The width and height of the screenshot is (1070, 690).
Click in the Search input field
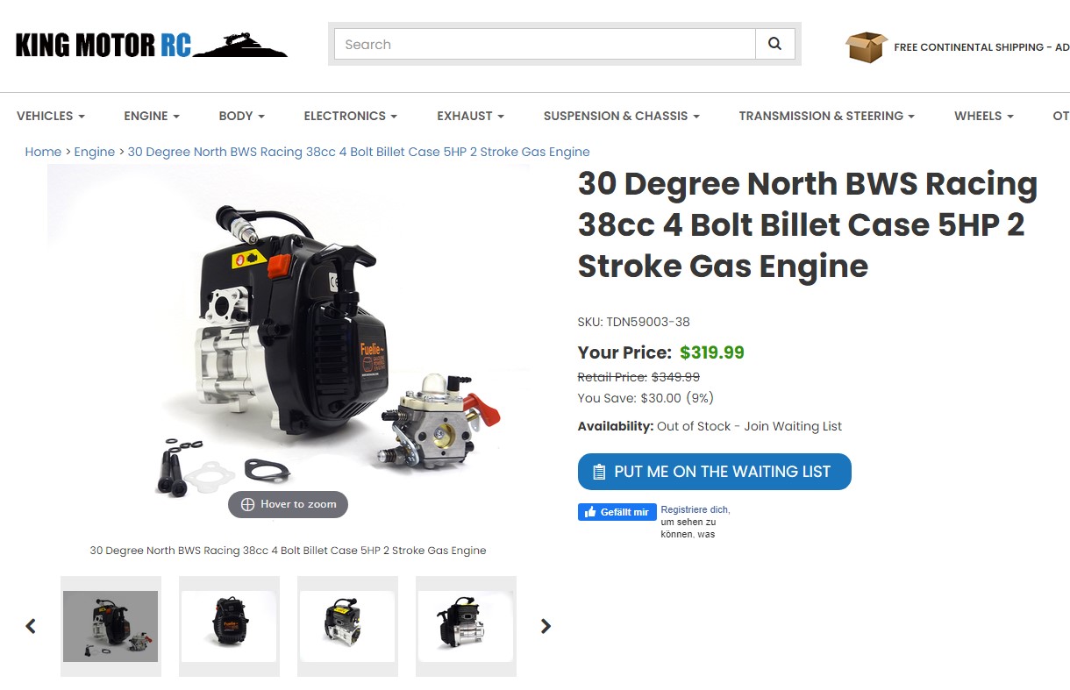tap(545, 44)
